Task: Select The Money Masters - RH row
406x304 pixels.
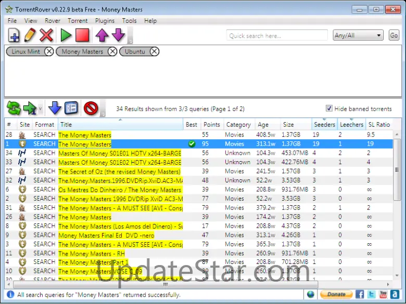Action: pos(199,253)
